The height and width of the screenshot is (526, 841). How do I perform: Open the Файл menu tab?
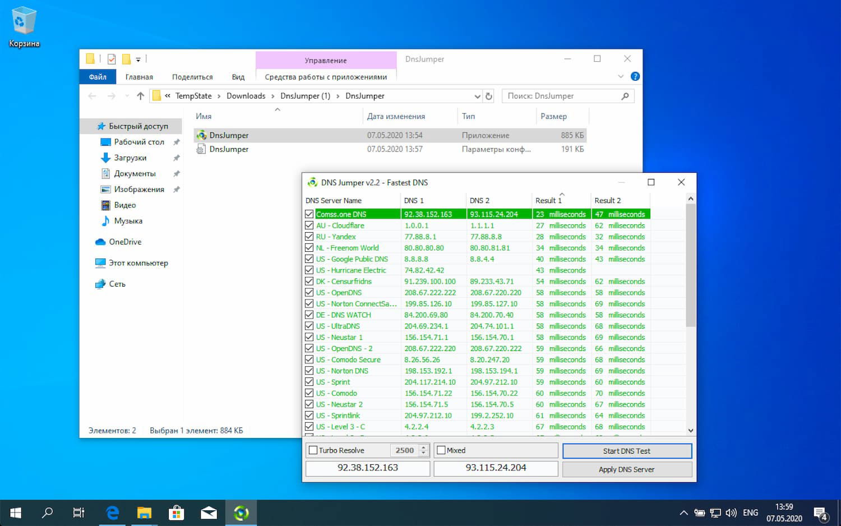click(98, 77)
